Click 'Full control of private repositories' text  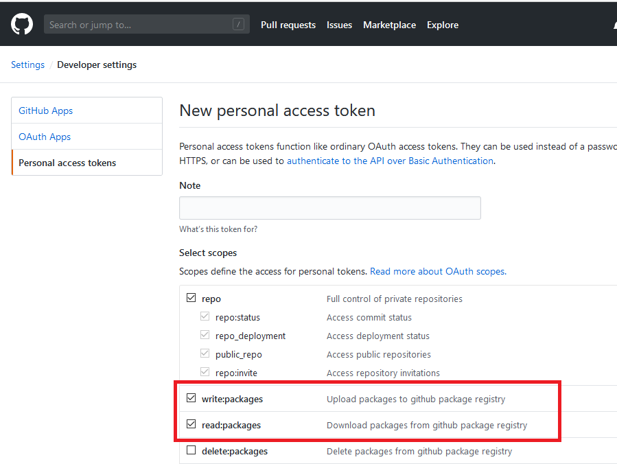click(x=394, y=299)
